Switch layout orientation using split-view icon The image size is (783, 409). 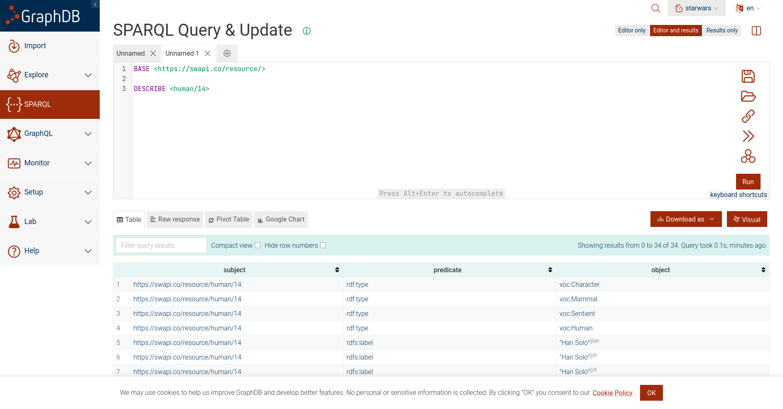point(756,31)
